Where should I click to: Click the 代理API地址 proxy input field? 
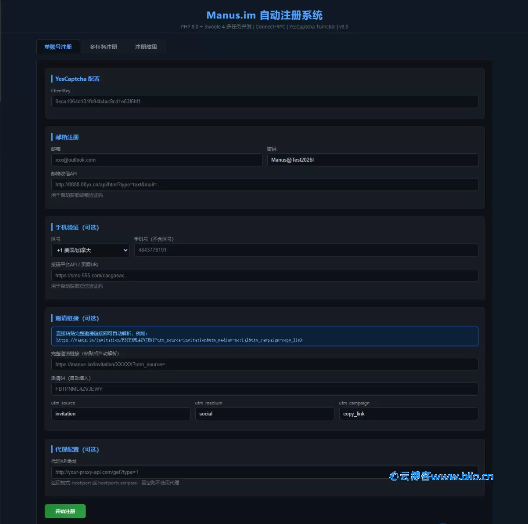click(x=264, y=472)
